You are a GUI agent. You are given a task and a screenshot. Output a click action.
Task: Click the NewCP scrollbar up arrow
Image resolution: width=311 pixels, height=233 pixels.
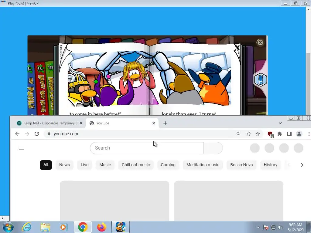point(309,9)
